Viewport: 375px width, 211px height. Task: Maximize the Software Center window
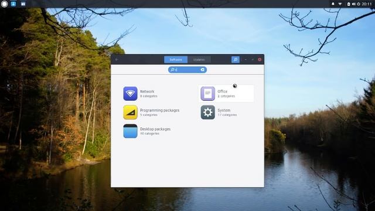coord(253,60)
